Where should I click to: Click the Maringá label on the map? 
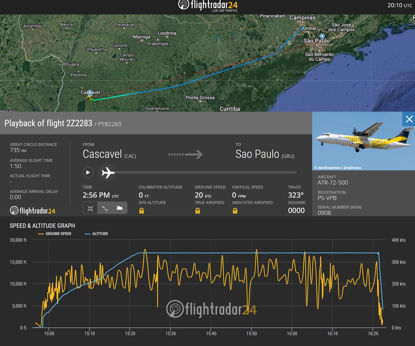click(x=142, y=37)
